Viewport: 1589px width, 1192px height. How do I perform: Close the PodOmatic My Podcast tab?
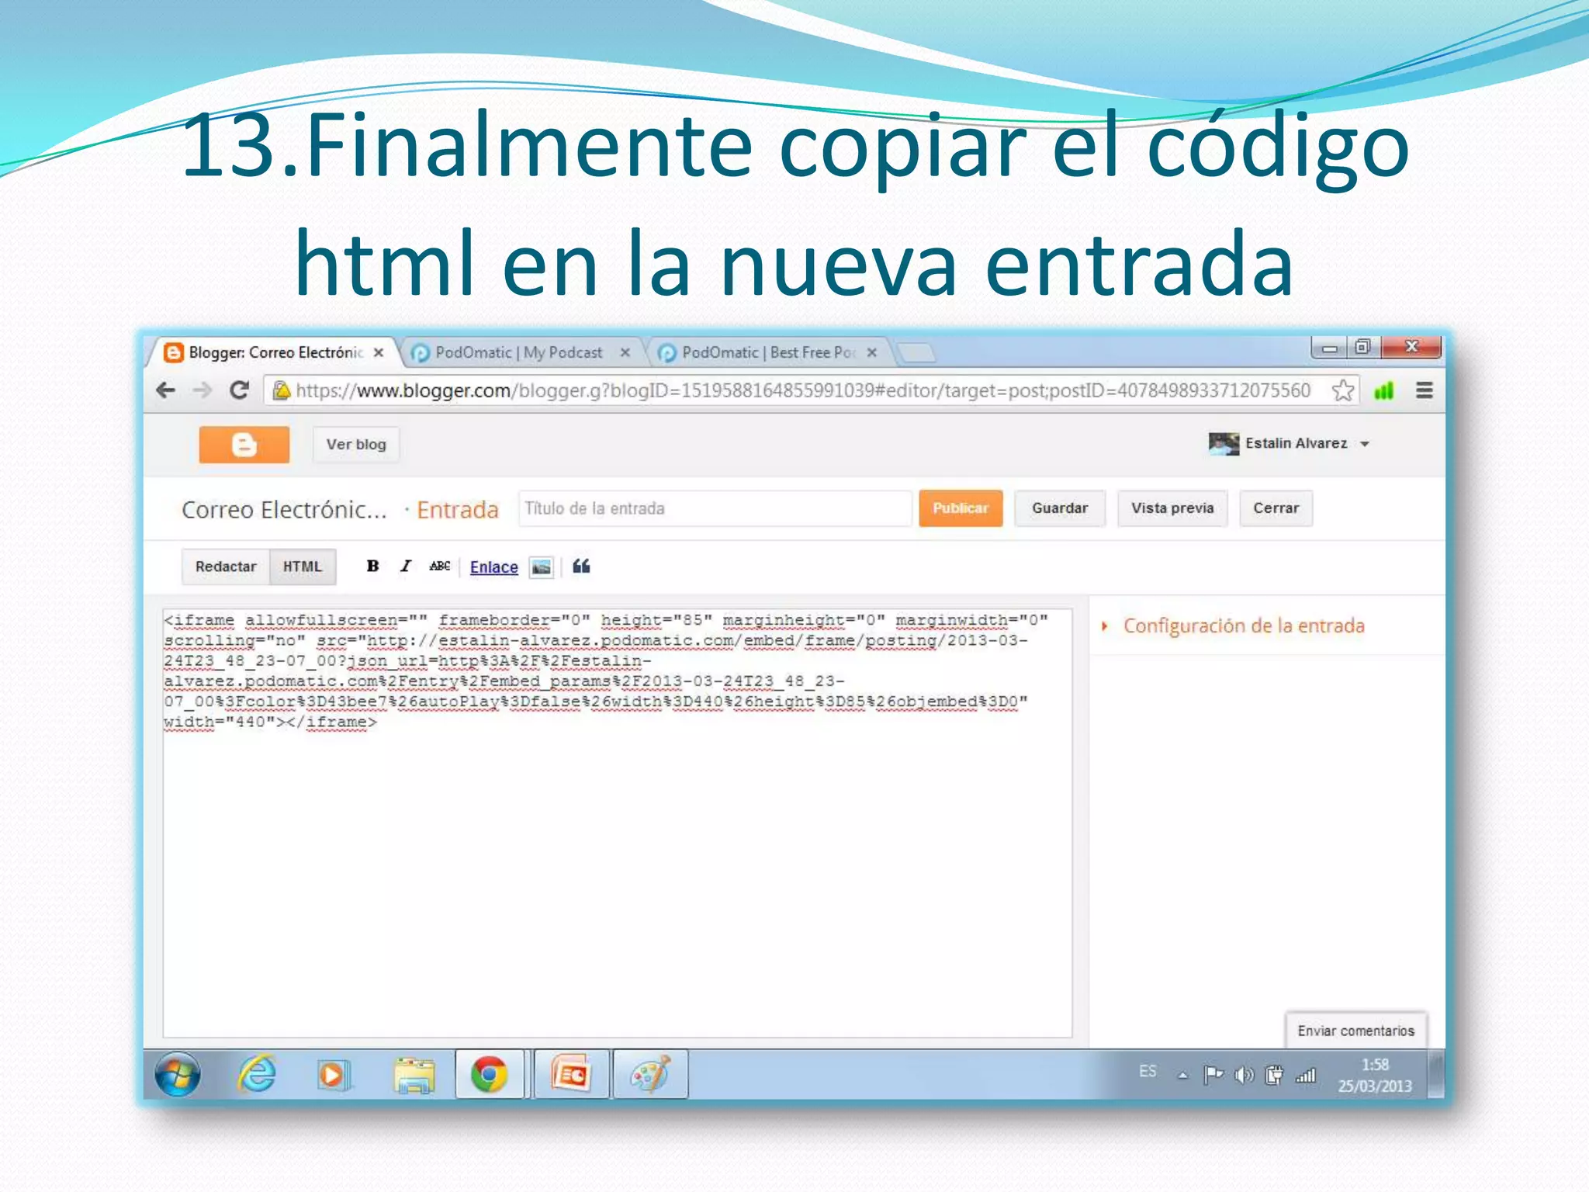[625, 352]
